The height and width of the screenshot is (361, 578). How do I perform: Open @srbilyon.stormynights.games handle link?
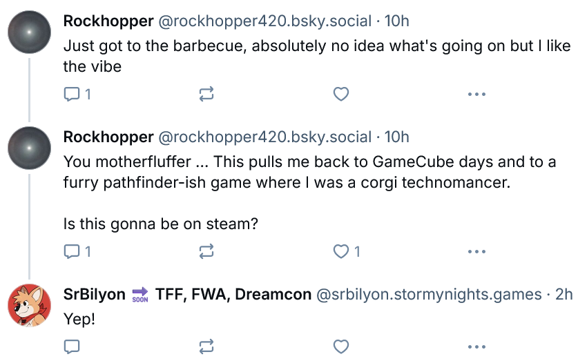[429, 294]
